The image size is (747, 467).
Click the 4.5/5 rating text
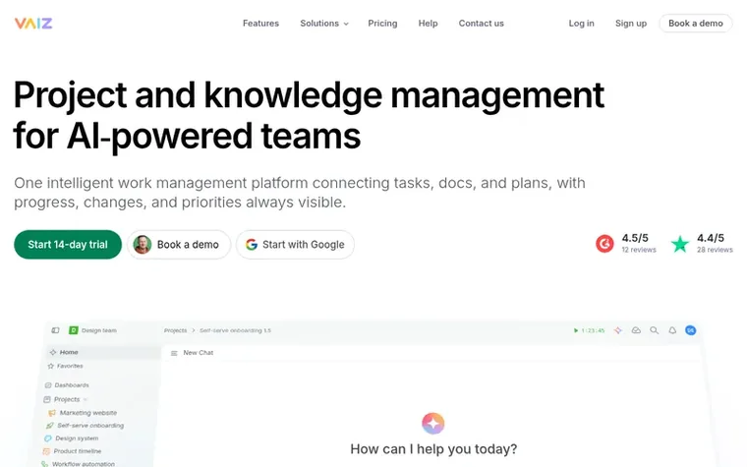tap(635, 238)
